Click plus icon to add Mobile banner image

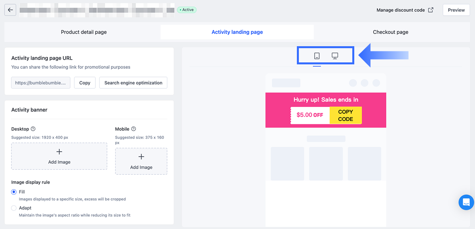pyautogui.click(x=141, y=157)
